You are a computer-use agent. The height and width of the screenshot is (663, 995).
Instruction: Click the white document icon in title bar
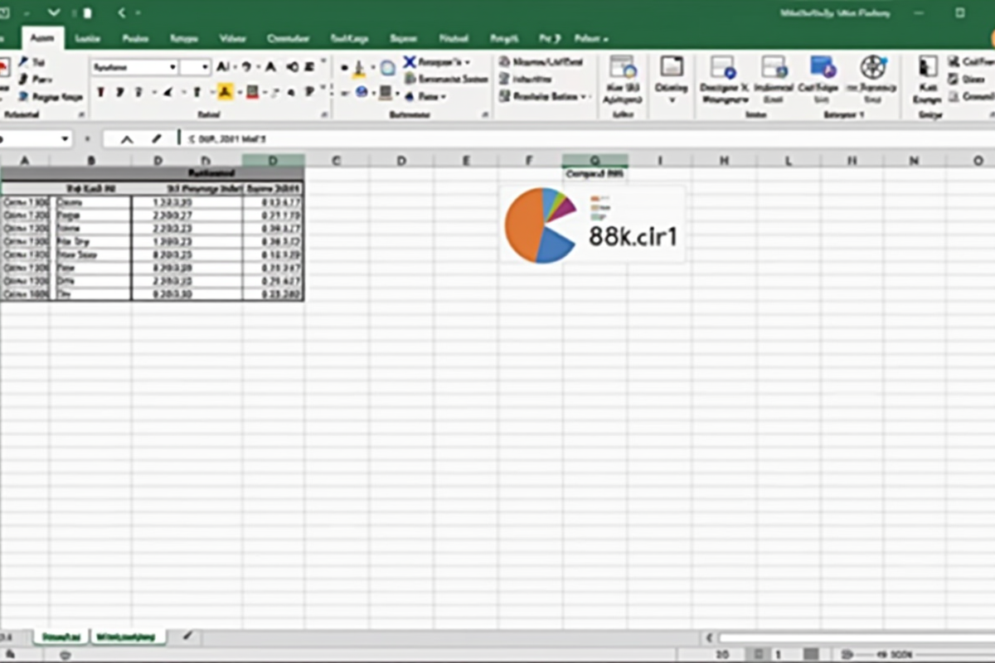tap(88, 13)
